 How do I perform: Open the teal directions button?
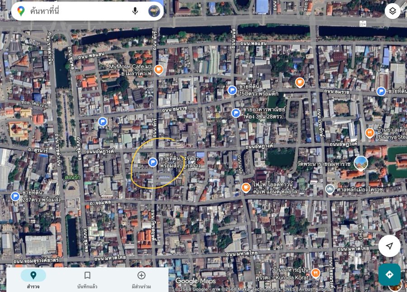click(389, 274)
